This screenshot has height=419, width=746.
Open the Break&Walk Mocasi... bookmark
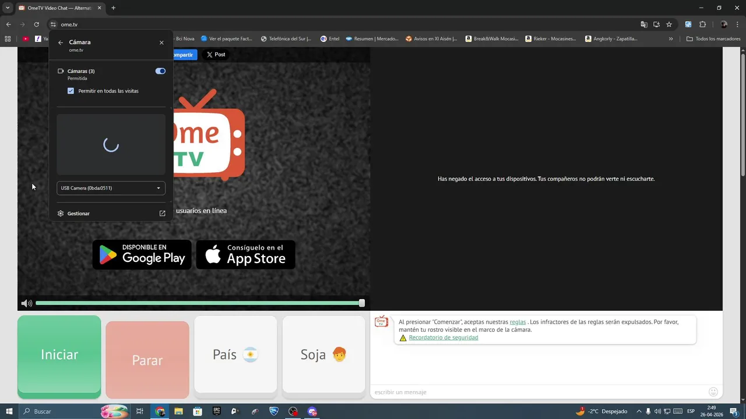click(x=492, y=39)
